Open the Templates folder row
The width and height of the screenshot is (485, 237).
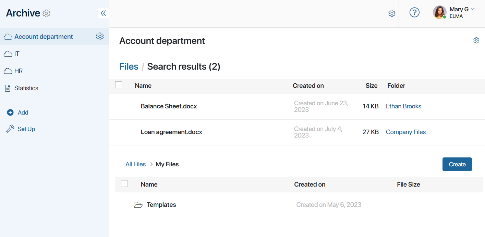[x=299, y=205]
